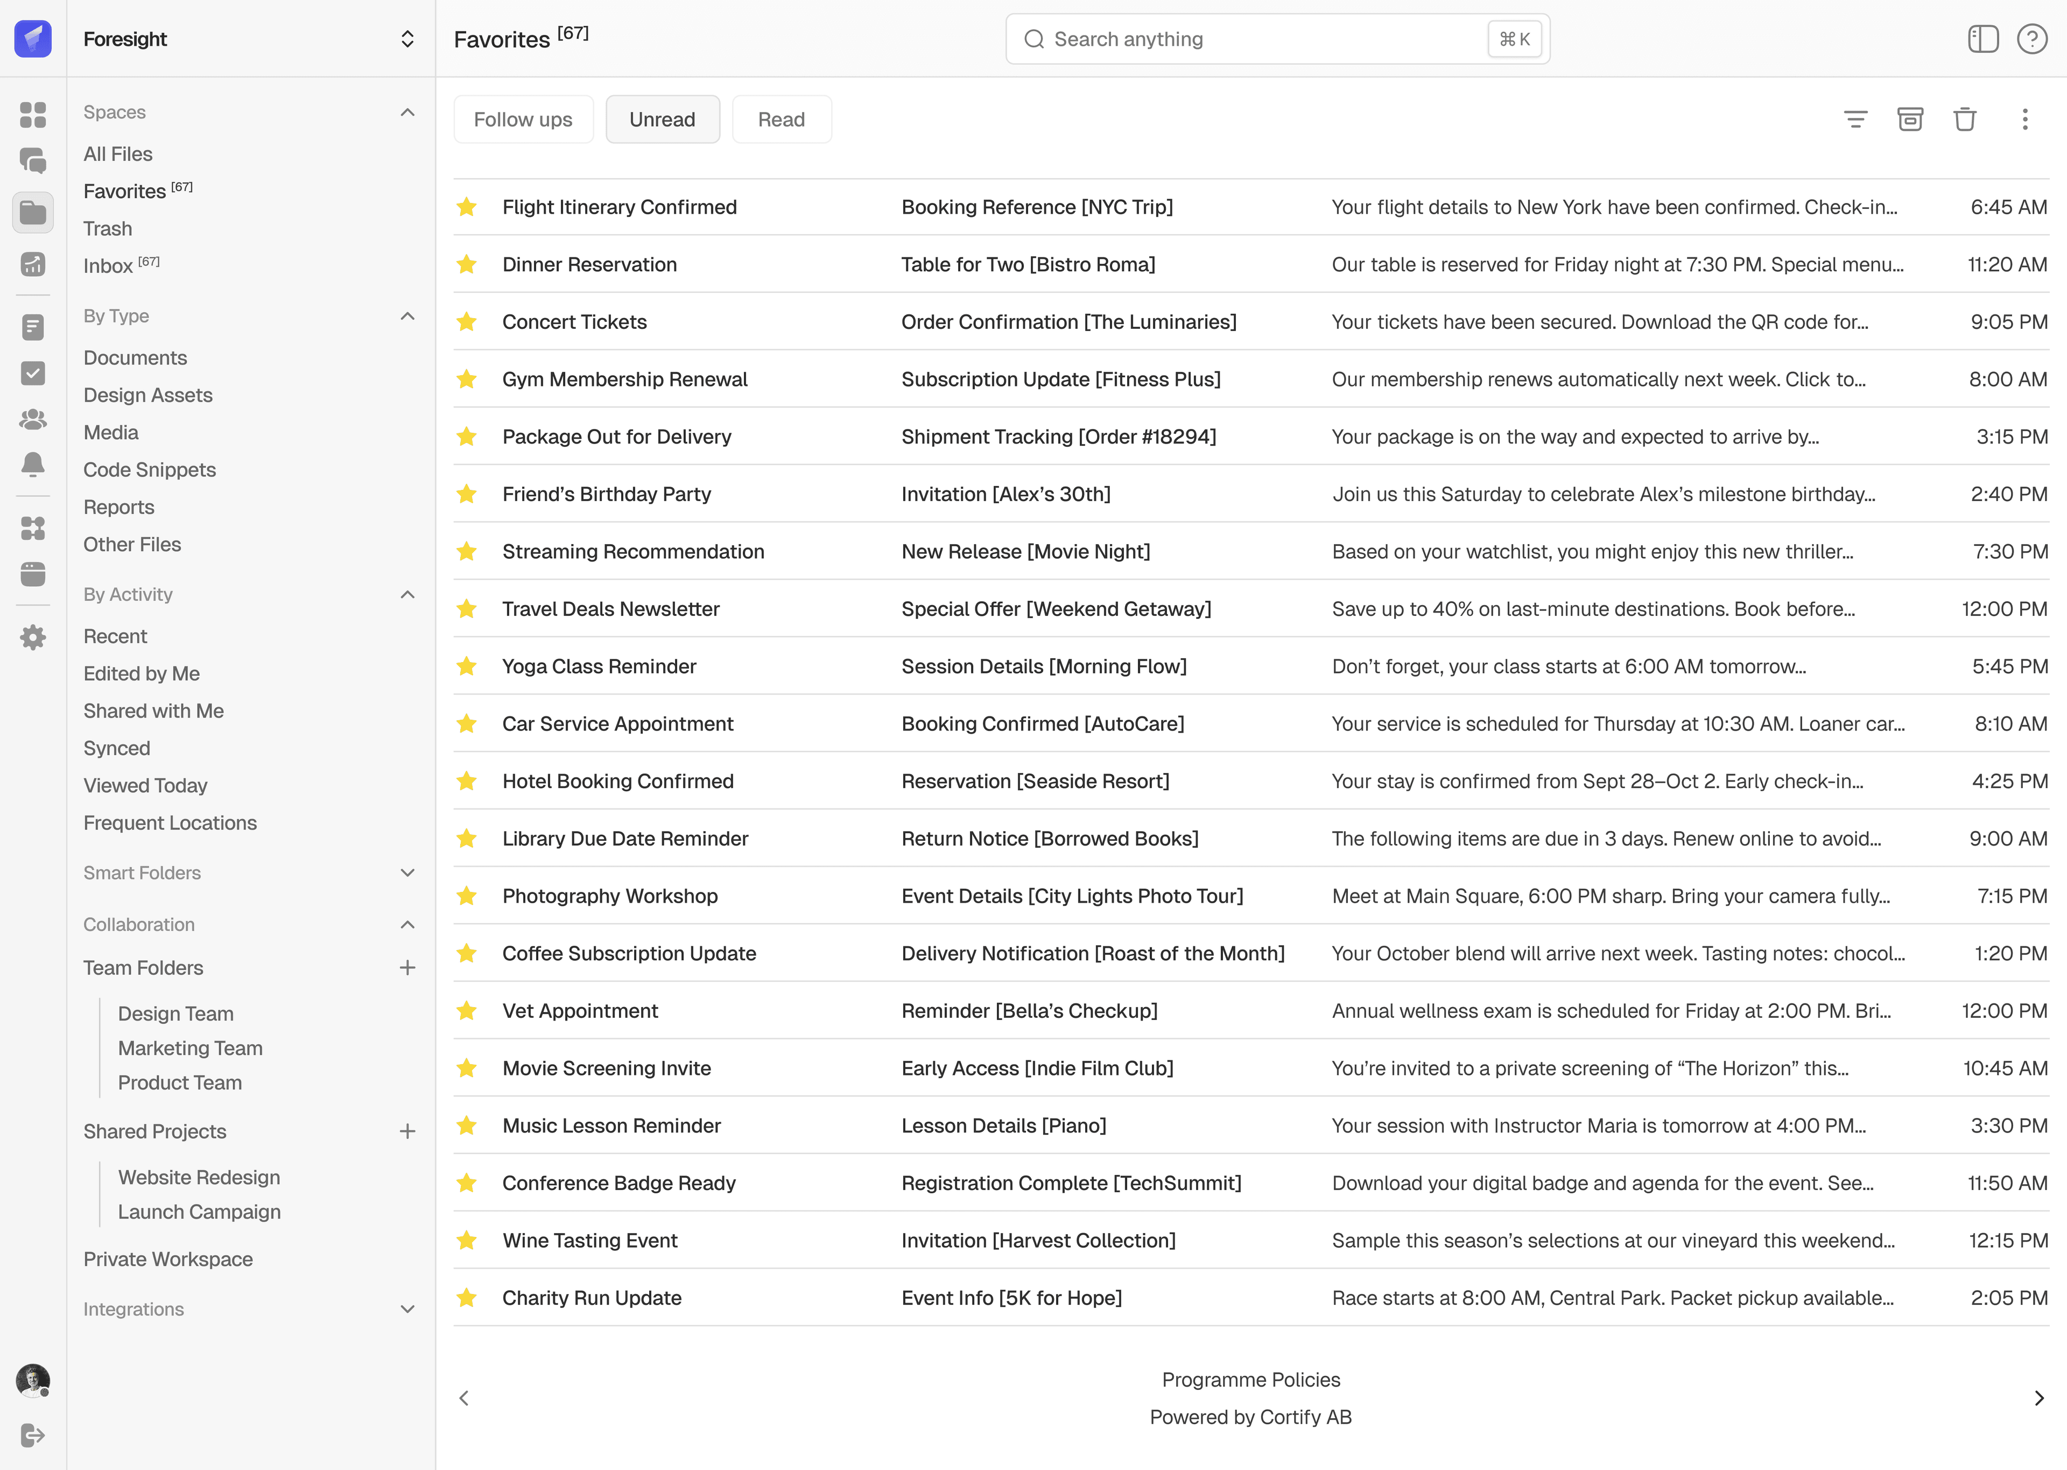Click the trash icon in the toolbar
The image size is (2067, 1470).
coord(1964,119)
